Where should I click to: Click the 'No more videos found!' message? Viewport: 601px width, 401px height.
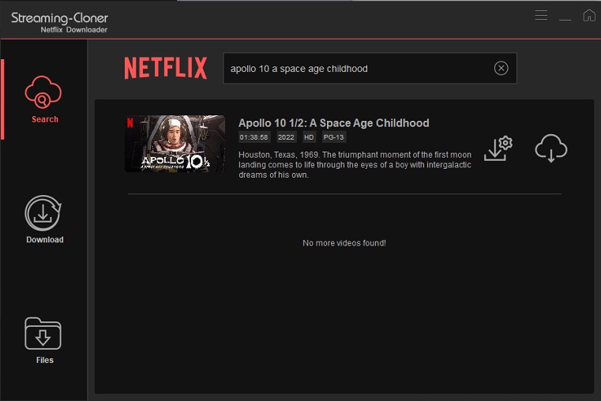344,243
